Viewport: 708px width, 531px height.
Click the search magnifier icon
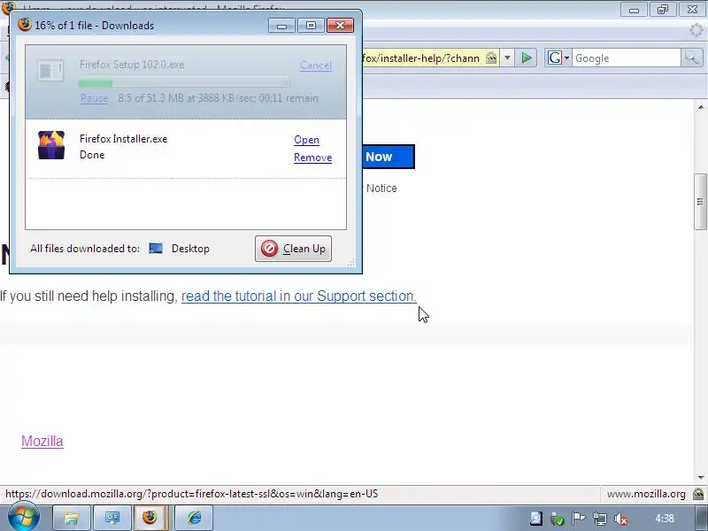691,58
